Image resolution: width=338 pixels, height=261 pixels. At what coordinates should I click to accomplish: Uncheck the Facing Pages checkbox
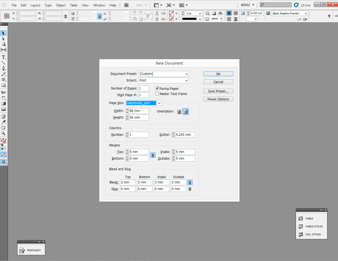(x=157, y=88)
